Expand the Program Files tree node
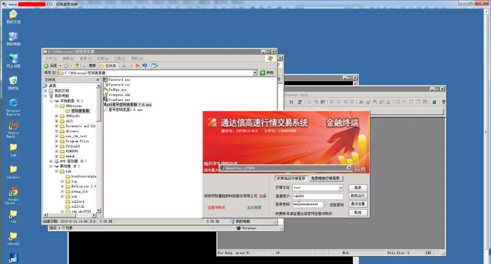491x264 pixels. [57, 141]
